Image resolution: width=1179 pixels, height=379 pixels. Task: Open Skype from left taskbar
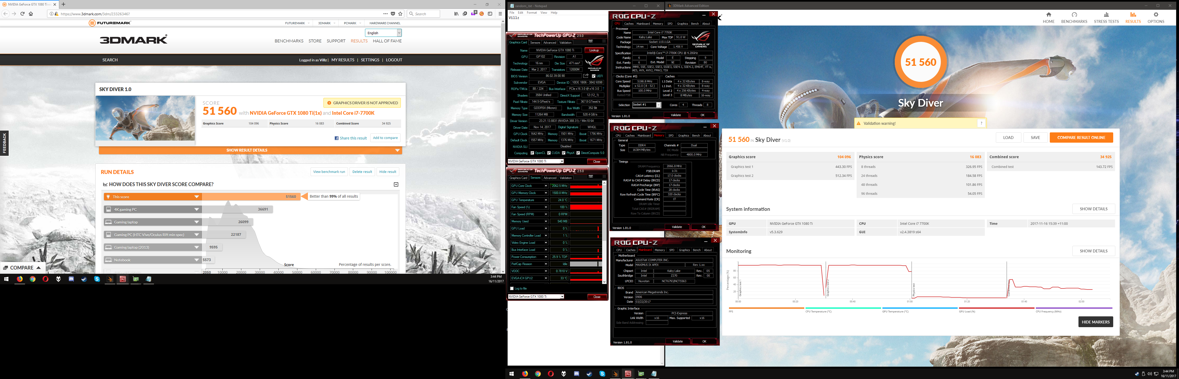[97, 279]
